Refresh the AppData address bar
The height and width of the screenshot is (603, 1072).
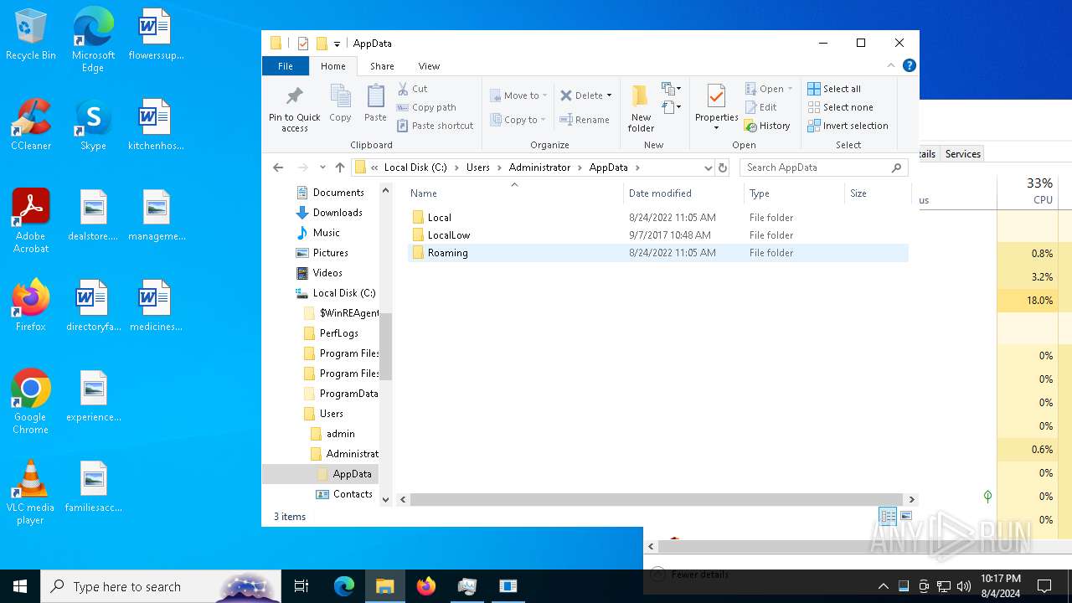pos(723,167)
